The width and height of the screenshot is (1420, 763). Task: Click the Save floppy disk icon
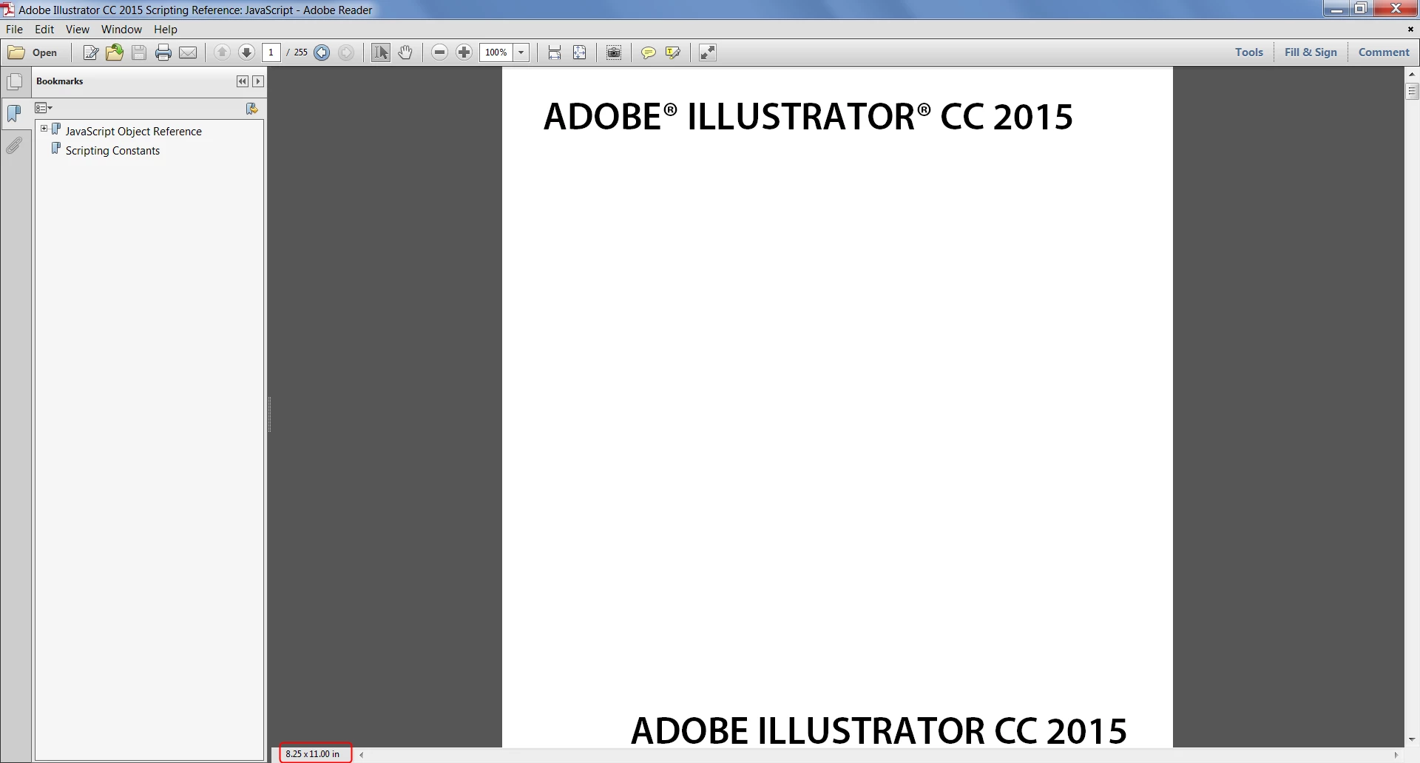coord(139,52)
